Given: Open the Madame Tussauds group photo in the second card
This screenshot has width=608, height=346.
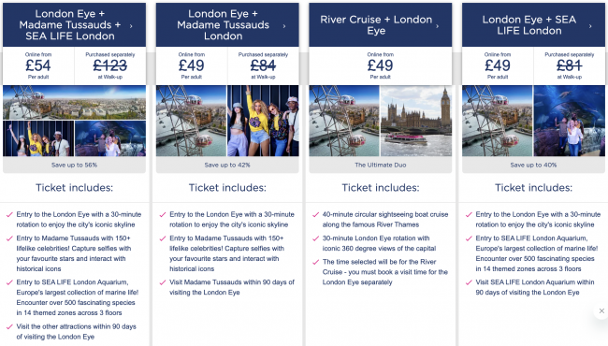Looking at the screenshot, I should [x=263, y=121].
